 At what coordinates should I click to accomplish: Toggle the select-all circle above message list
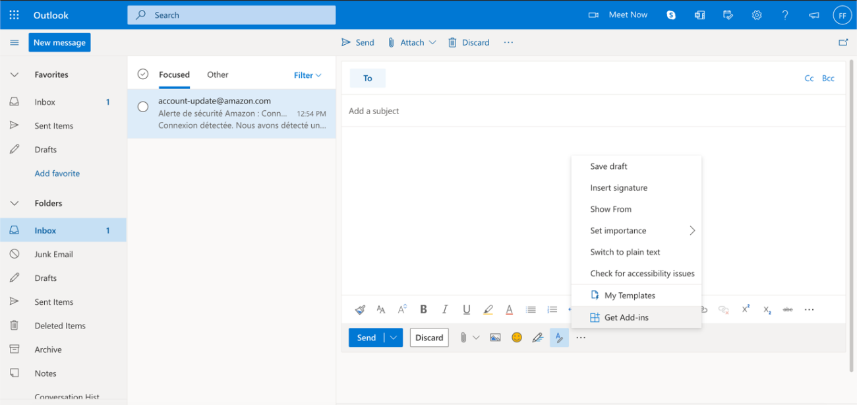click(143, 75)
